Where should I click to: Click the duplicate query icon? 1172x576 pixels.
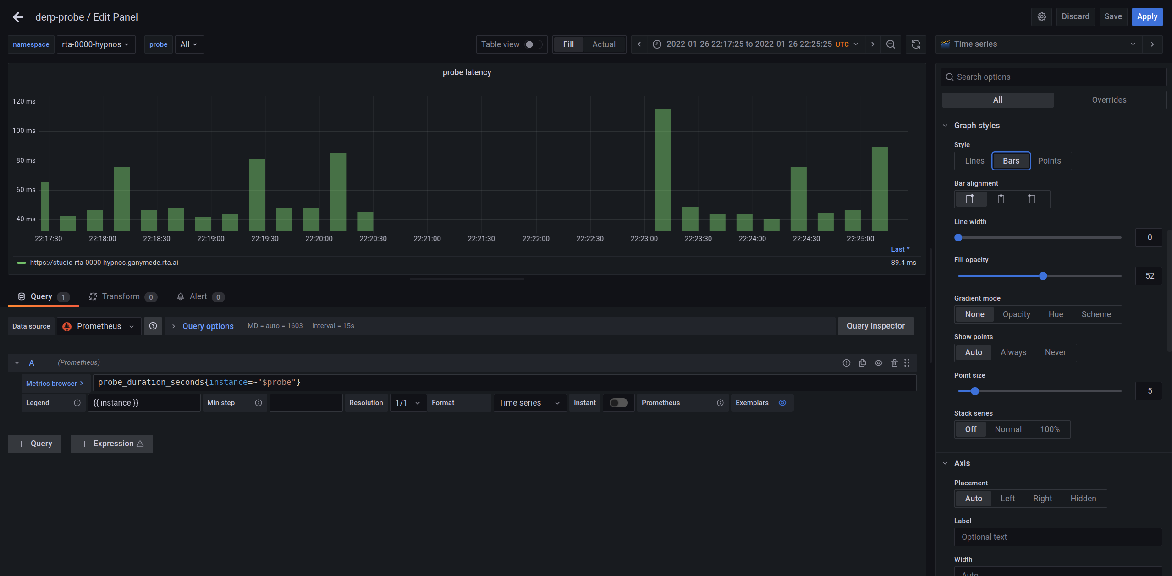tap(863, 362)
